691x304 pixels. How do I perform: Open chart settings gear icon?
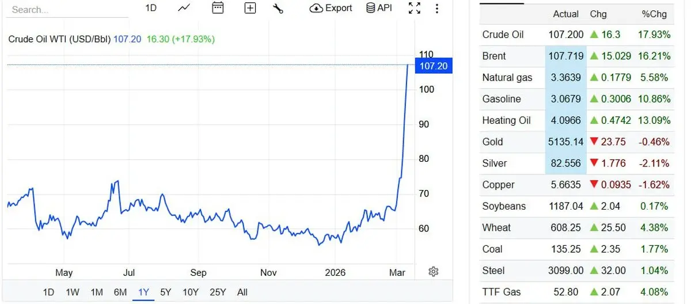click(x=434, y=271)
